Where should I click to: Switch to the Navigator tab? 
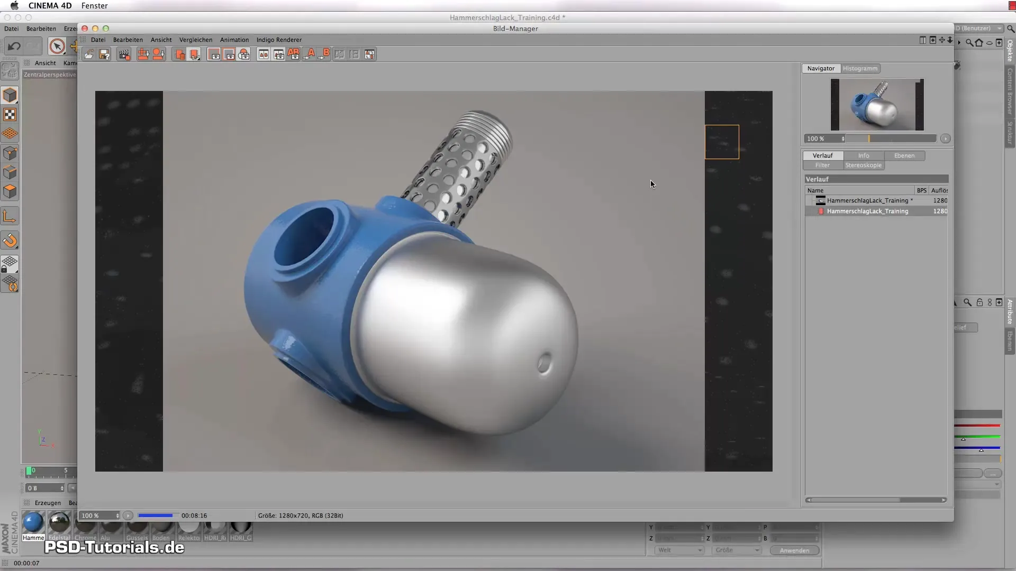point(821,68)
